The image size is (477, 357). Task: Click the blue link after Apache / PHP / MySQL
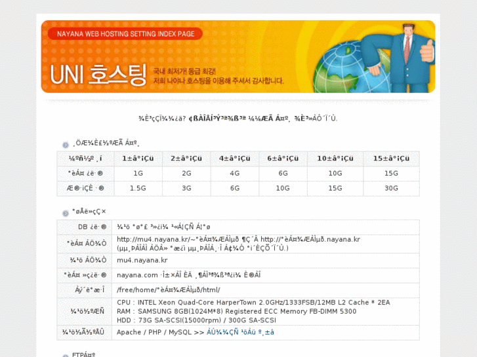click(240, 332)
